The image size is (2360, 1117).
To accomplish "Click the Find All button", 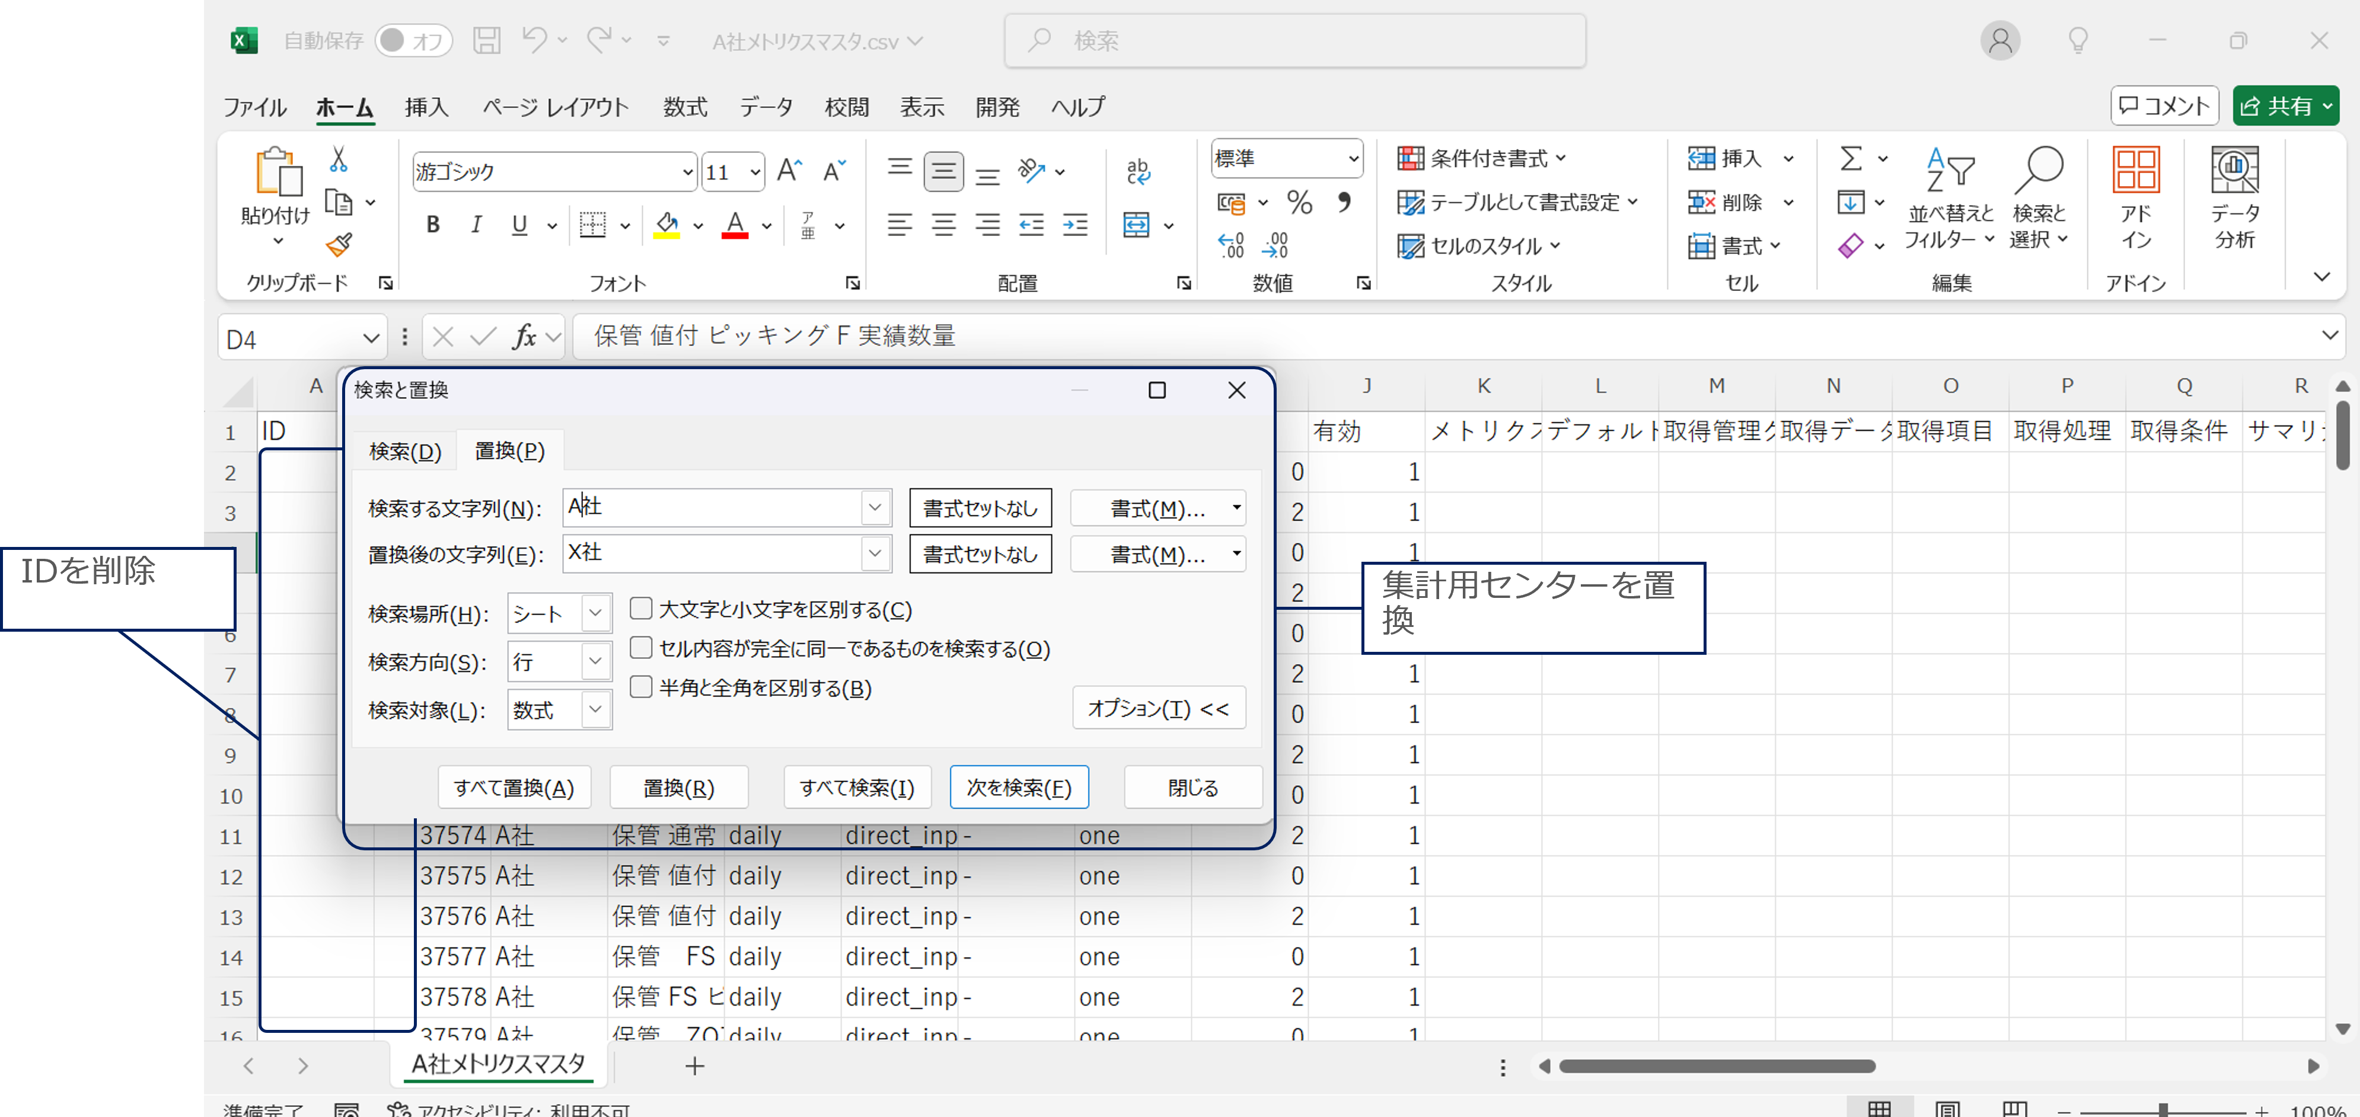I will (857, 788).
